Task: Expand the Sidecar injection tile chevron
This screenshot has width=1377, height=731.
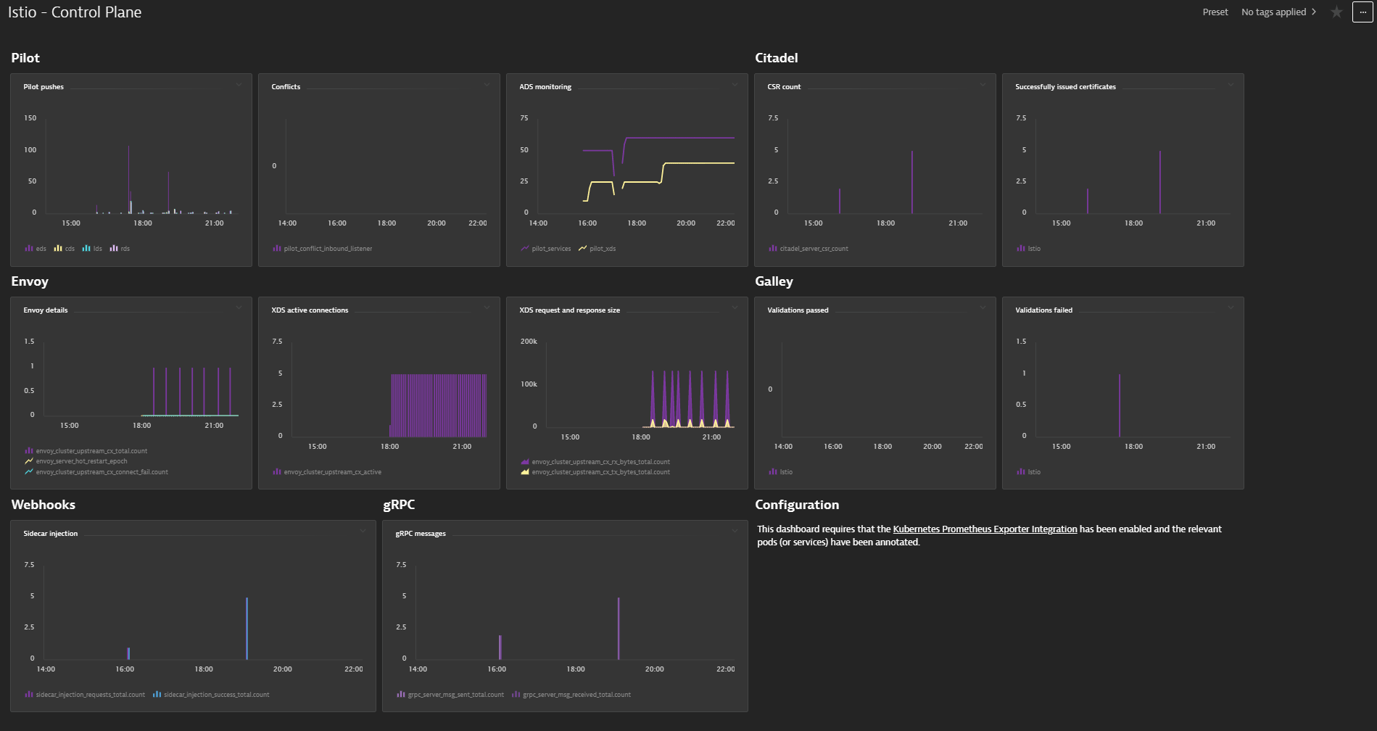Action: click(363, 532)
